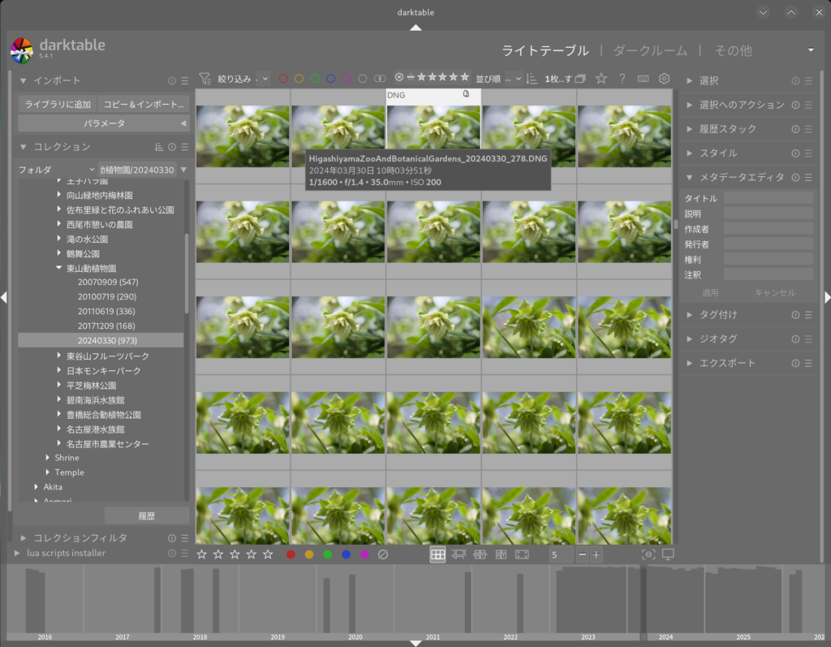Toggle grouping of images icon
The width and height of the screenshot is (831, 647).
pyautogui.click(x=580, y=79)
